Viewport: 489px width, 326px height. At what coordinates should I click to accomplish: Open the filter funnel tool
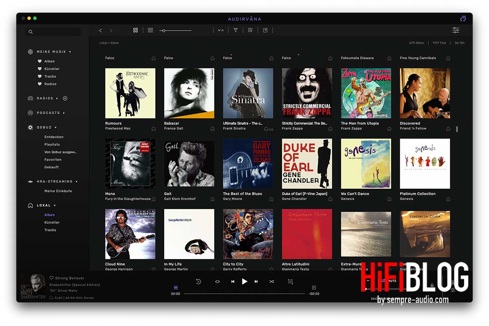click(236, 30)
